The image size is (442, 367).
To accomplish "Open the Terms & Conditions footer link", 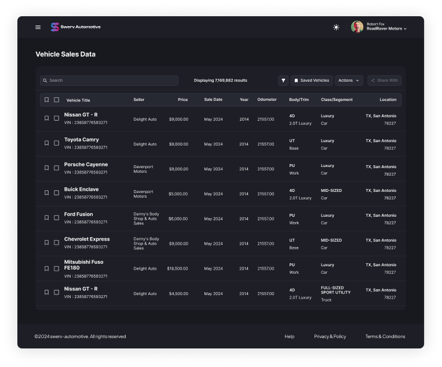I will coord(385,336).
